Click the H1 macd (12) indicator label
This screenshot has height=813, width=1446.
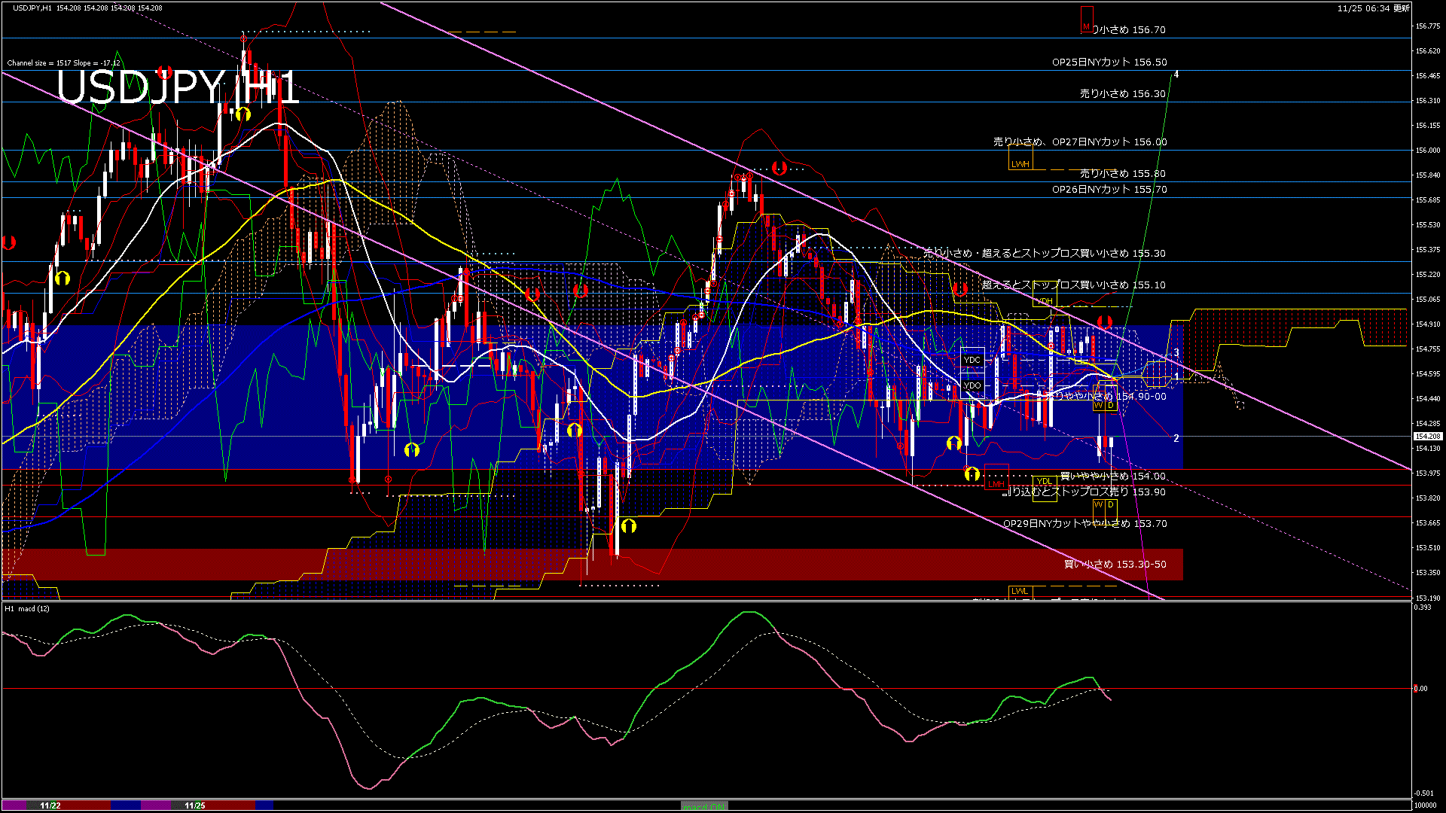pos(27,608)
